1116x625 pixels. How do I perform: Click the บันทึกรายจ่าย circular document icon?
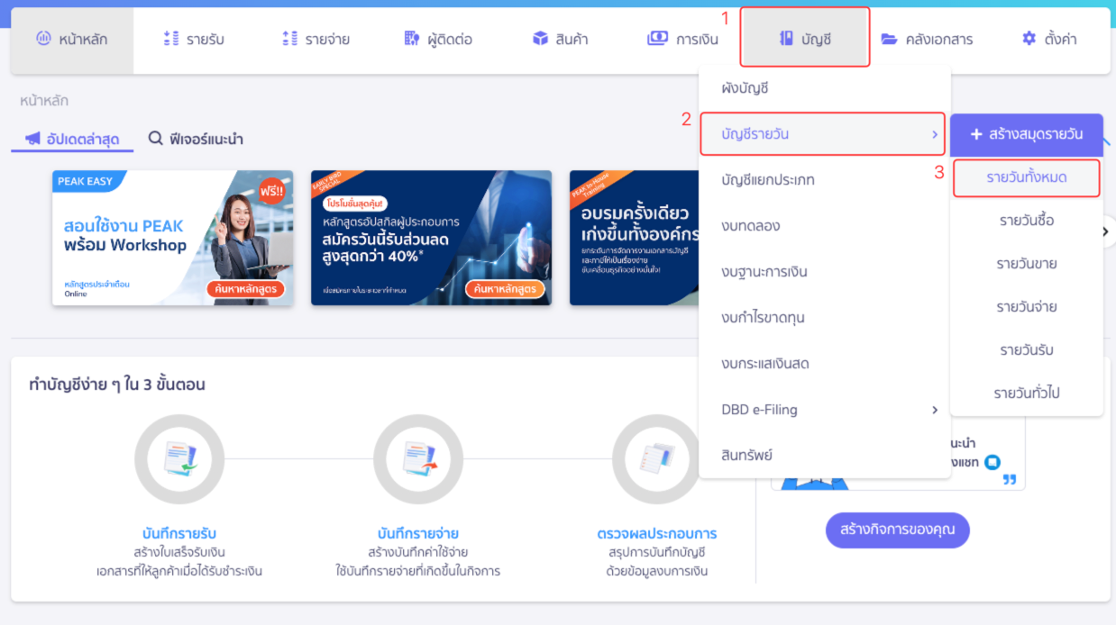tap(417, 459)
